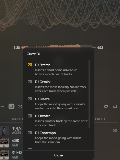Enable DJ Gemini guest DJ icon
Screen dimensions: 120x160
click(30, 82)
